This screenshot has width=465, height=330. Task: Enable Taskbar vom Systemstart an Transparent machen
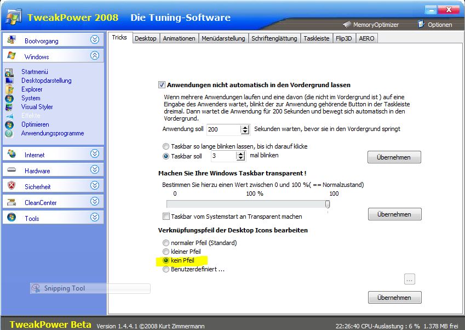click(x=166, y=217)
